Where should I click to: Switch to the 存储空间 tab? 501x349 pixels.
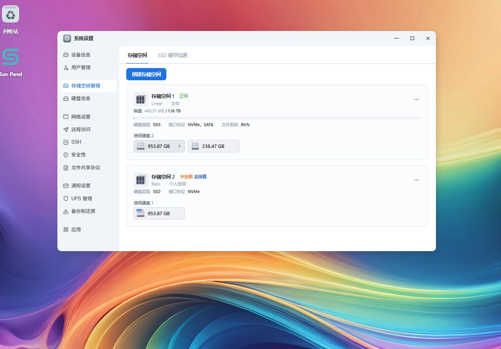[x=137, y=55]
